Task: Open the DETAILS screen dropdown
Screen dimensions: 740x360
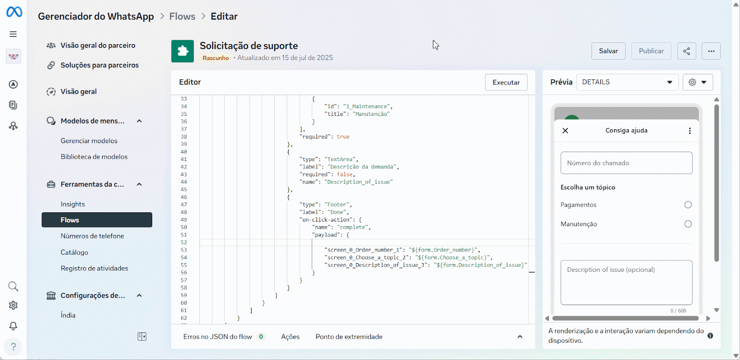Action: [627, 82]
